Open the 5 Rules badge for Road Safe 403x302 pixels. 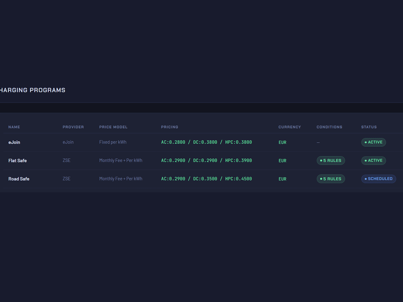[330, 179]
